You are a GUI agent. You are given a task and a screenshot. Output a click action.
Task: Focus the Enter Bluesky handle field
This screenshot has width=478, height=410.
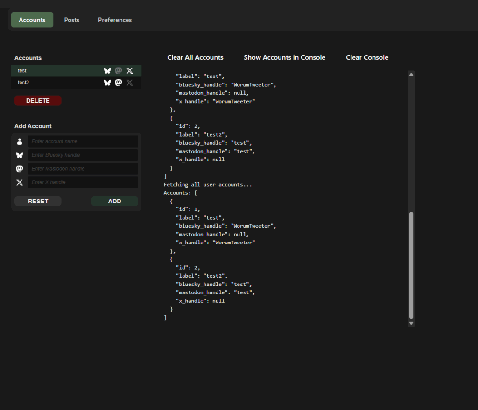(x=83, y=155)
